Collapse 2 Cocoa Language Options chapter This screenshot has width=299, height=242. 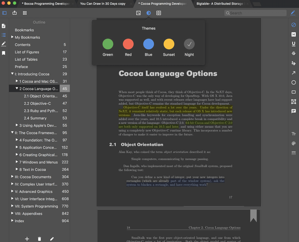click(17, 88)
